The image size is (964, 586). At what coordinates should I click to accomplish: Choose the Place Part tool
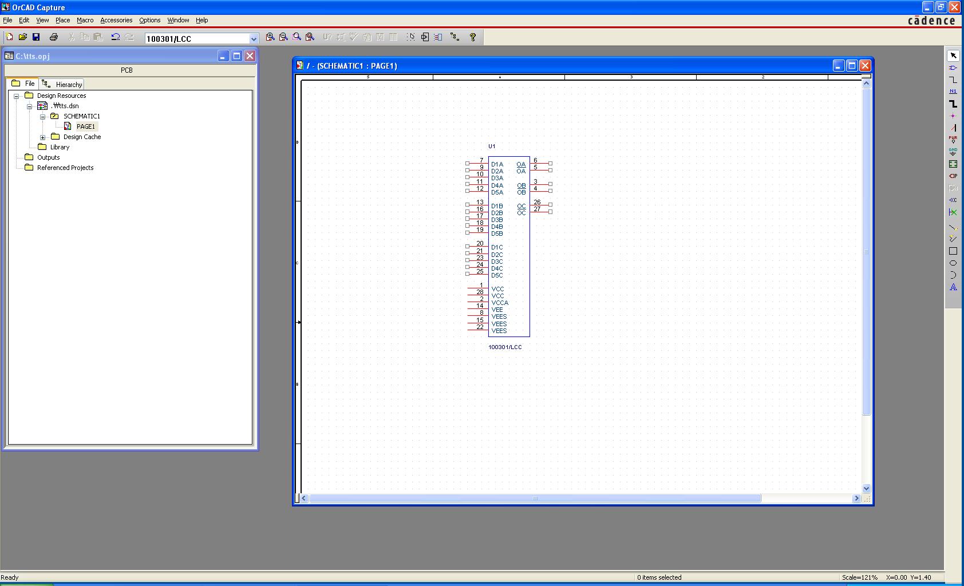tap(953, 68)
